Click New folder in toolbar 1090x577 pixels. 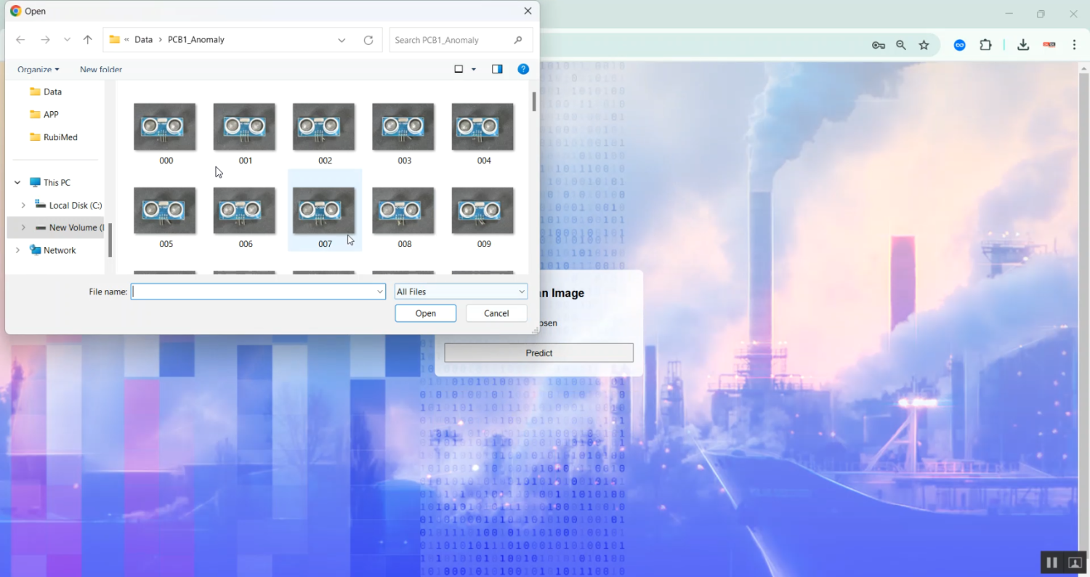pyautogui.click(x=101, y=70)
